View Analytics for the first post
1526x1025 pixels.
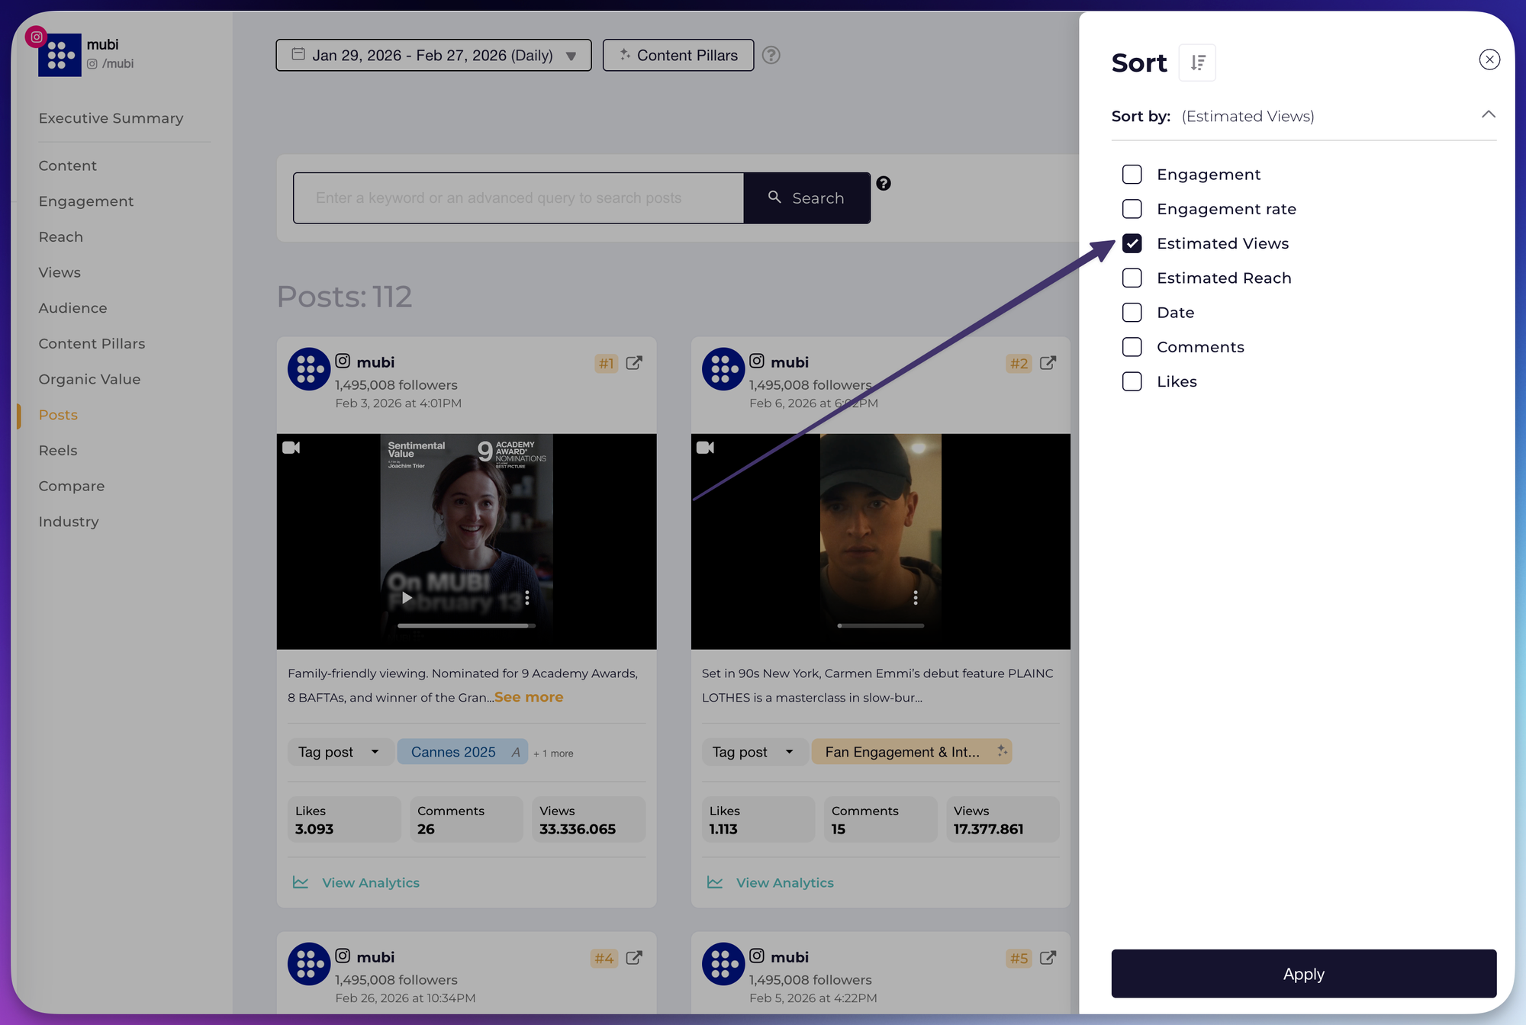370,882
